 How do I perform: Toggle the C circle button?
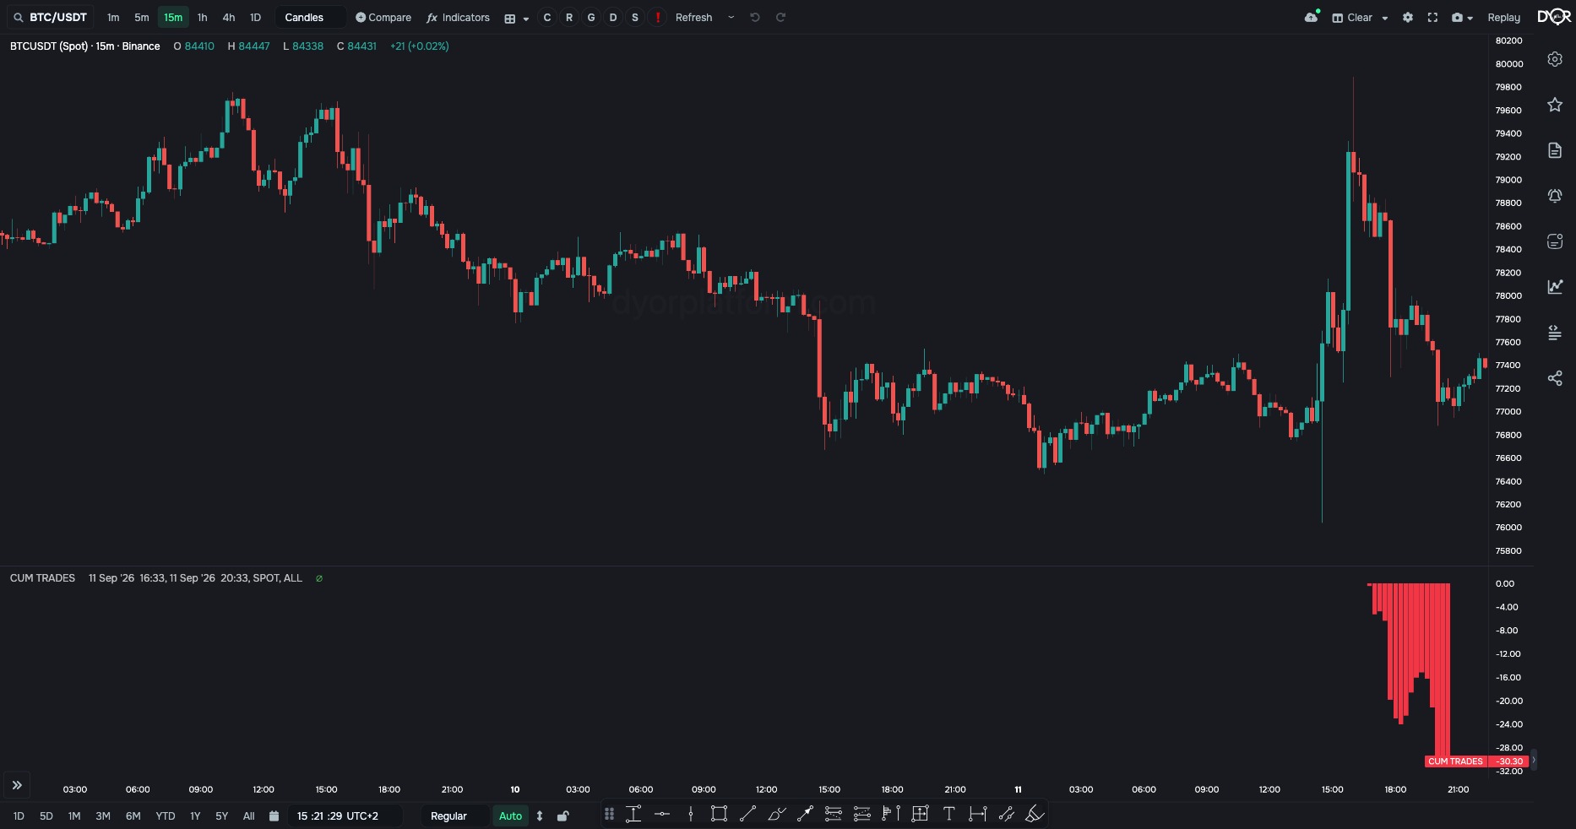(547, 17)
